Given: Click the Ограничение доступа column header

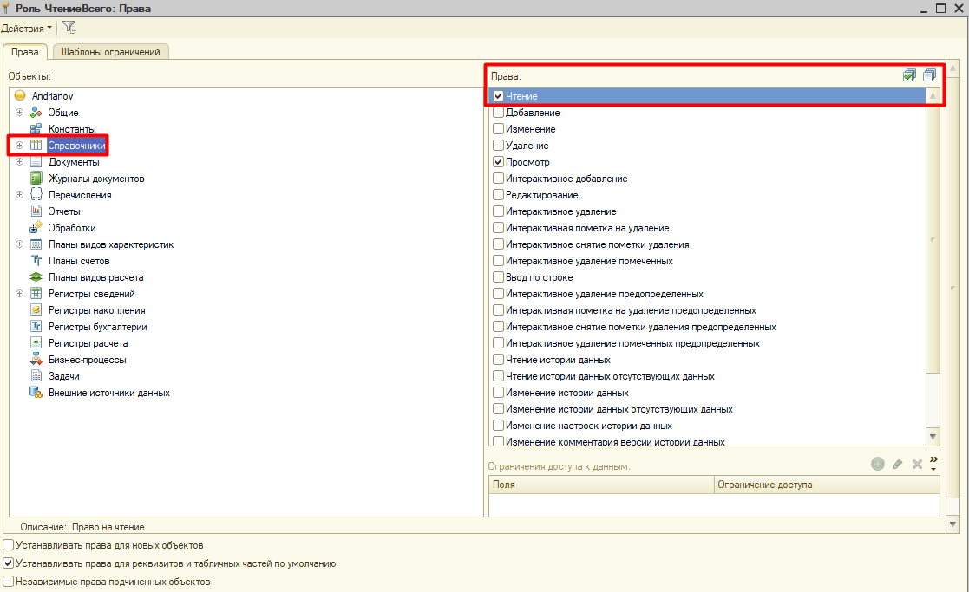Looking at the screenshot, I should [x=826, y=485].
